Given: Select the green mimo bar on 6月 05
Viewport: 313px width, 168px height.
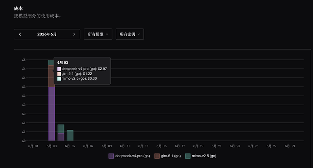Looking at the screenshot, I should 70,135.
